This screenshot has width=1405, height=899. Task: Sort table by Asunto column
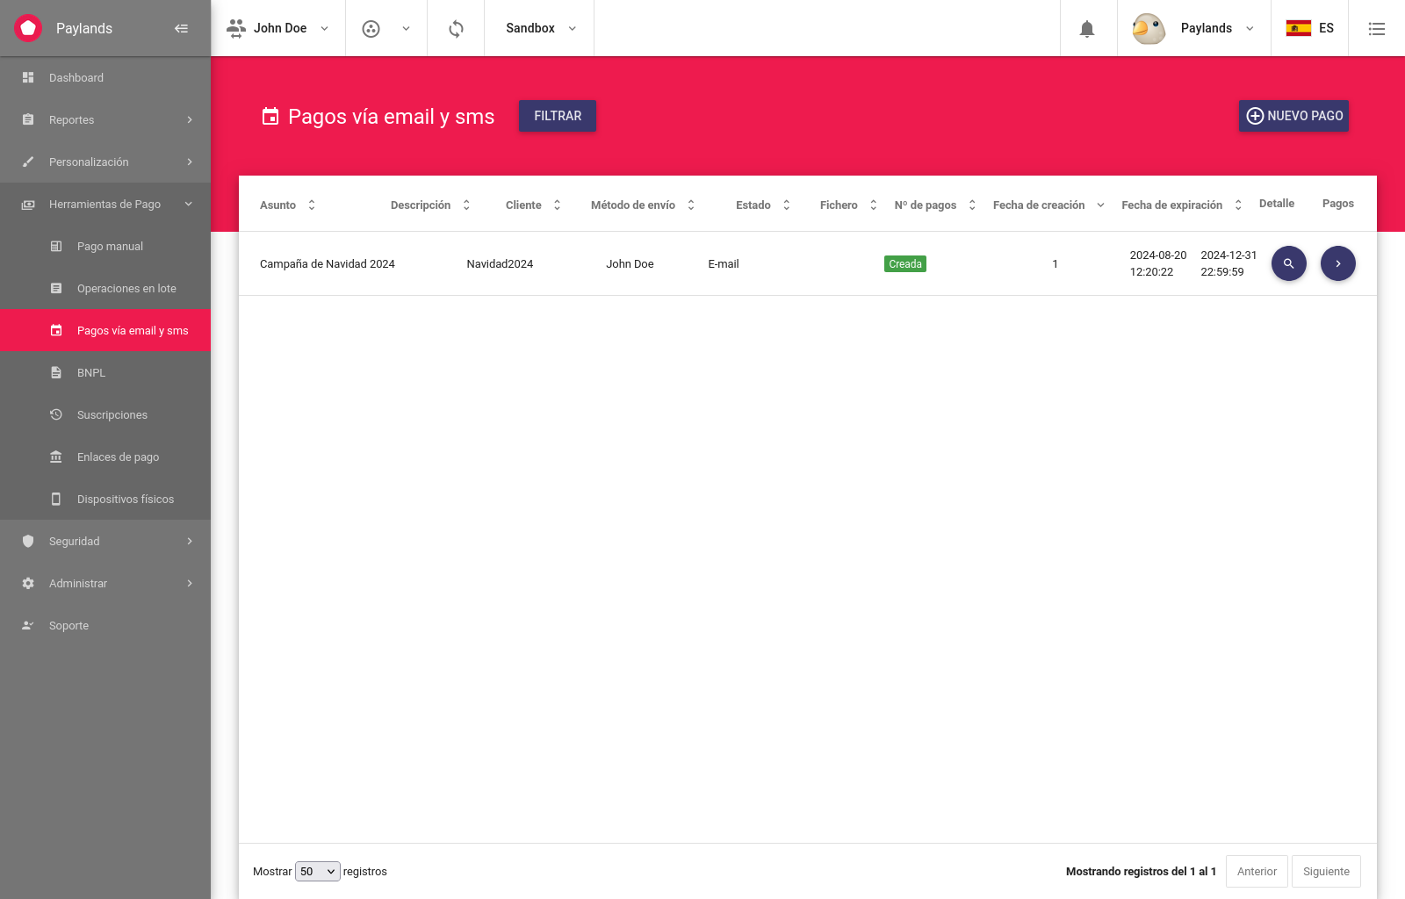(288, 205)
